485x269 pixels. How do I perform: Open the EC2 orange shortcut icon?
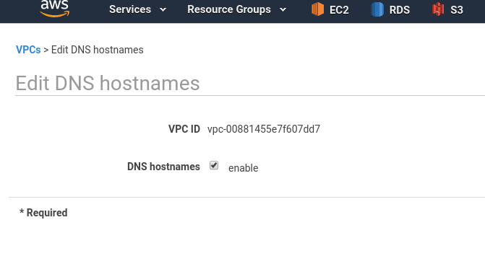(x=317, y=9)
